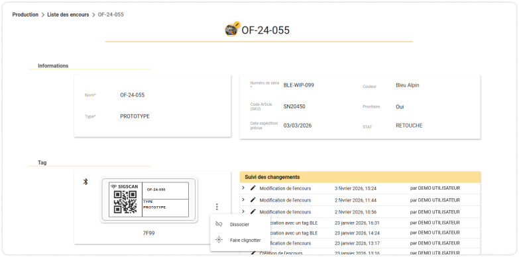519x257 pixels.
Task: Click the unlink icon next to Dissocier
Action: click(x=219, y=225)
